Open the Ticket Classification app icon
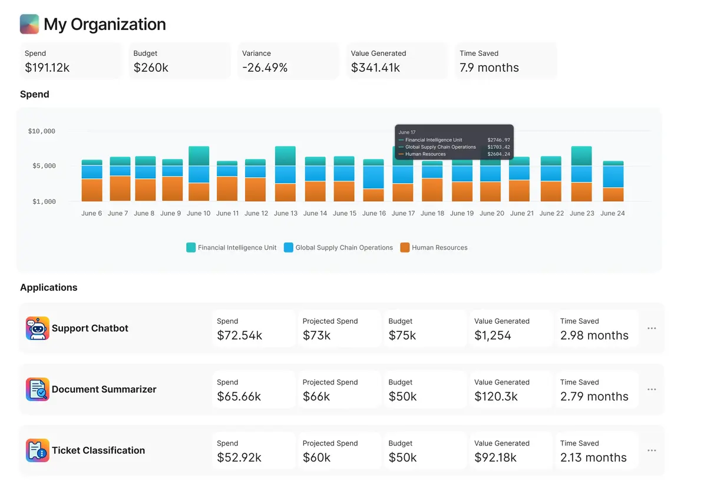This screenshot has height=488, width=707. tap(37, 450)
